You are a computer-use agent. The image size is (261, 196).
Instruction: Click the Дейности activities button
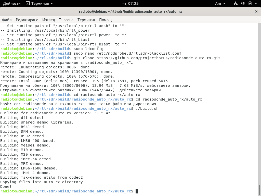(12, 4)
